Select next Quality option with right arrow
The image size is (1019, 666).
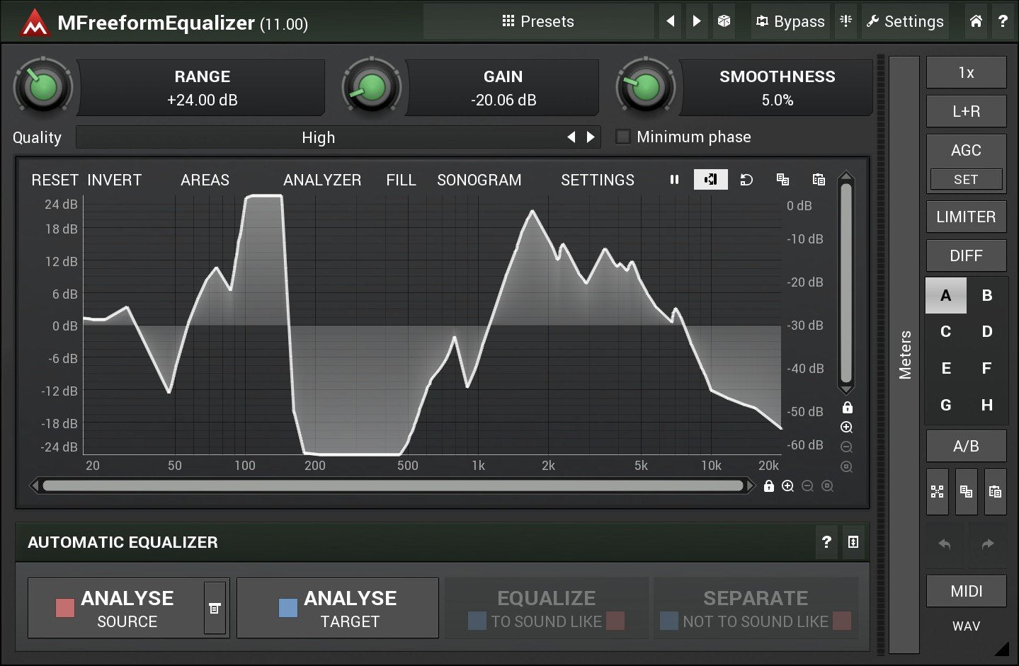point(591,137)
